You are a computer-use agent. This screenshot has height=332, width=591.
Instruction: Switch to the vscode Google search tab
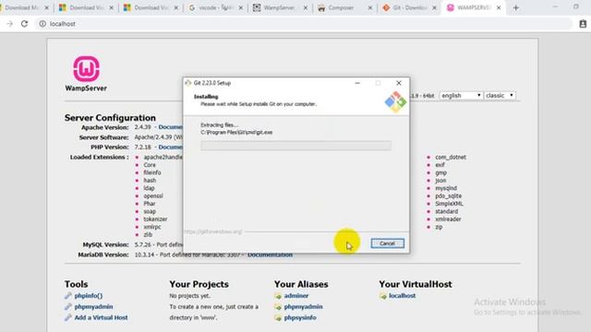coord(215,7)
